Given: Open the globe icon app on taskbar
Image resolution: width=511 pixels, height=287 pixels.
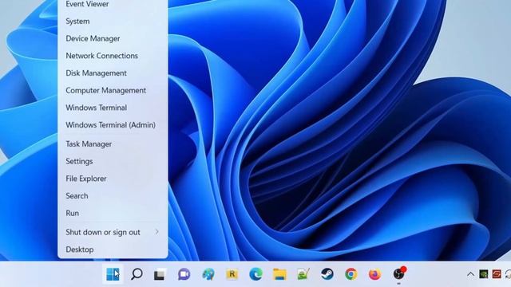Looking at the screenshot, I should (208, 274).
